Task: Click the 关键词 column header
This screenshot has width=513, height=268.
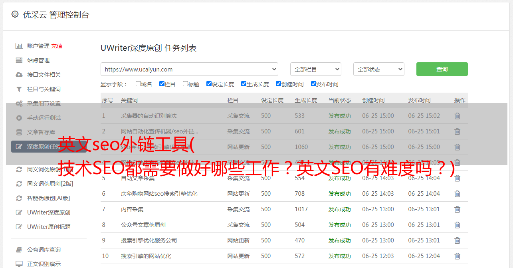Action: 129,100
